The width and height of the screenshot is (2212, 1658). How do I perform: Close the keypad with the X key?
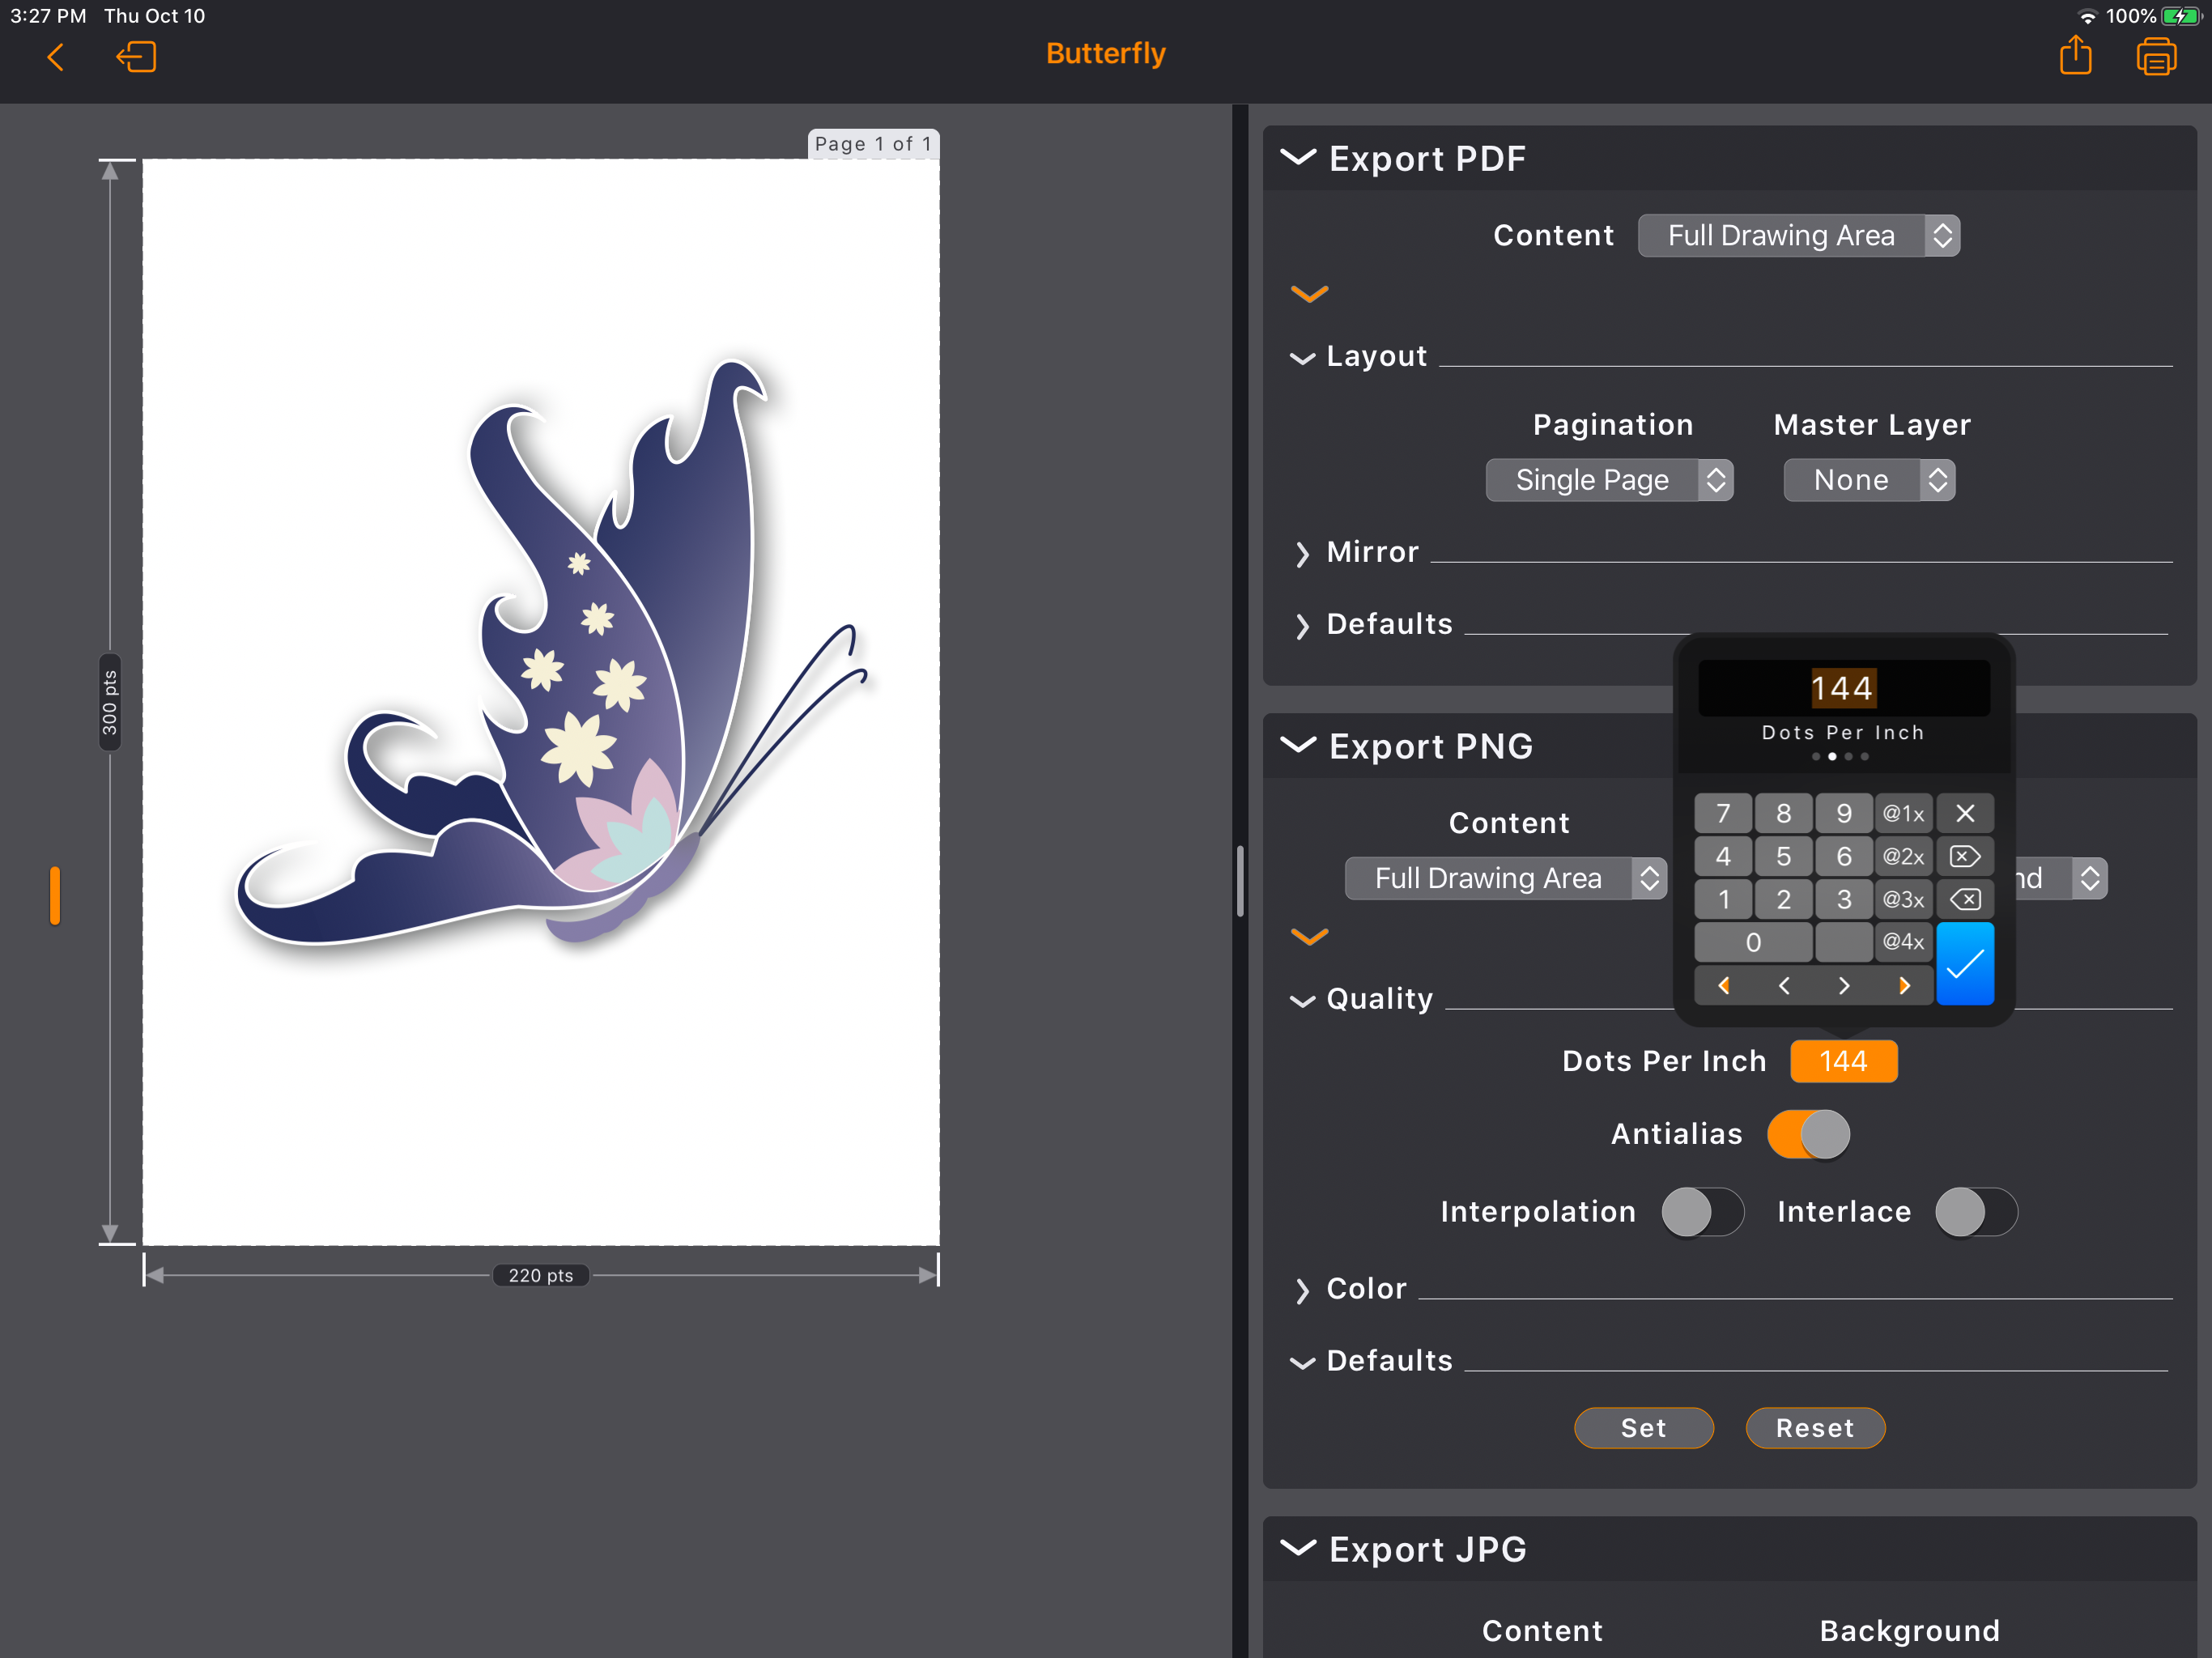tap(1964, 813)
